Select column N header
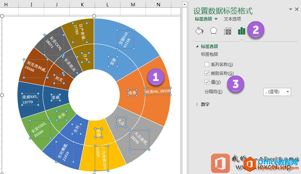The width and height of the screenshot is (301, 174). [158, 5]
